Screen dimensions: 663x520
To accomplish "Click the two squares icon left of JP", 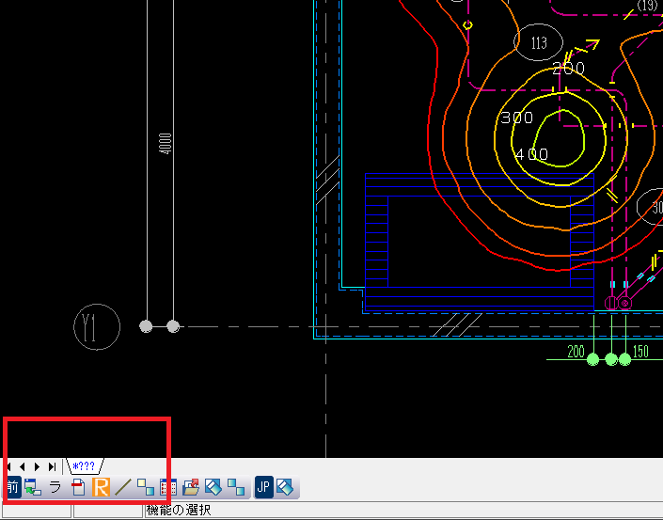I will pyautogui.click(x=236, y=487).
